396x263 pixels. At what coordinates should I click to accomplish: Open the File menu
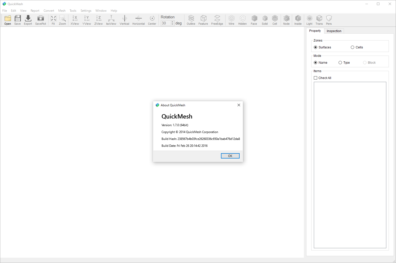(x=5, y=11)
